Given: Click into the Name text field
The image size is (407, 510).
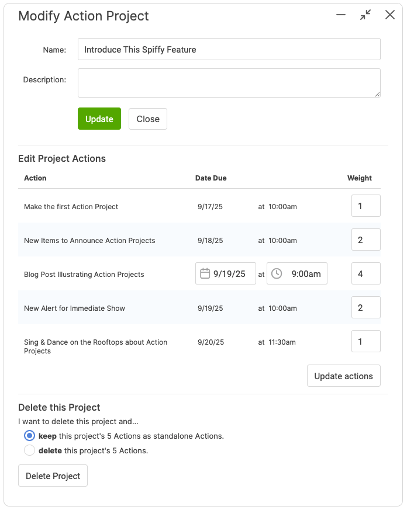Looking at the screenshot, I should coord(229,50).
